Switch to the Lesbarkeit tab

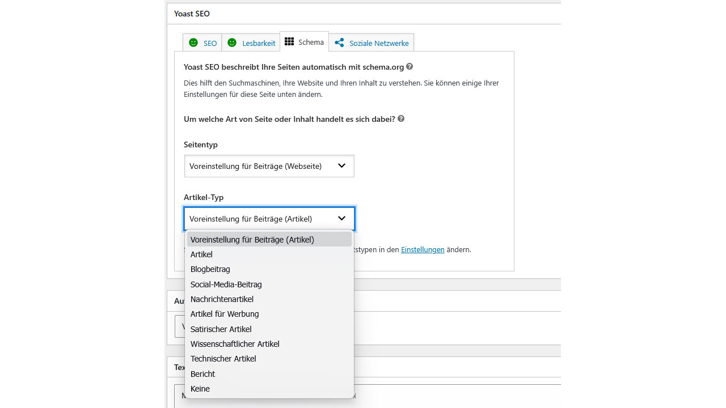[x=251, y=43]
